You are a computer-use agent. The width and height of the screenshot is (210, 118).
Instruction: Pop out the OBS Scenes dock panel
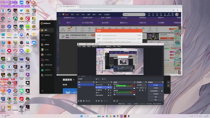pos(94,82)
